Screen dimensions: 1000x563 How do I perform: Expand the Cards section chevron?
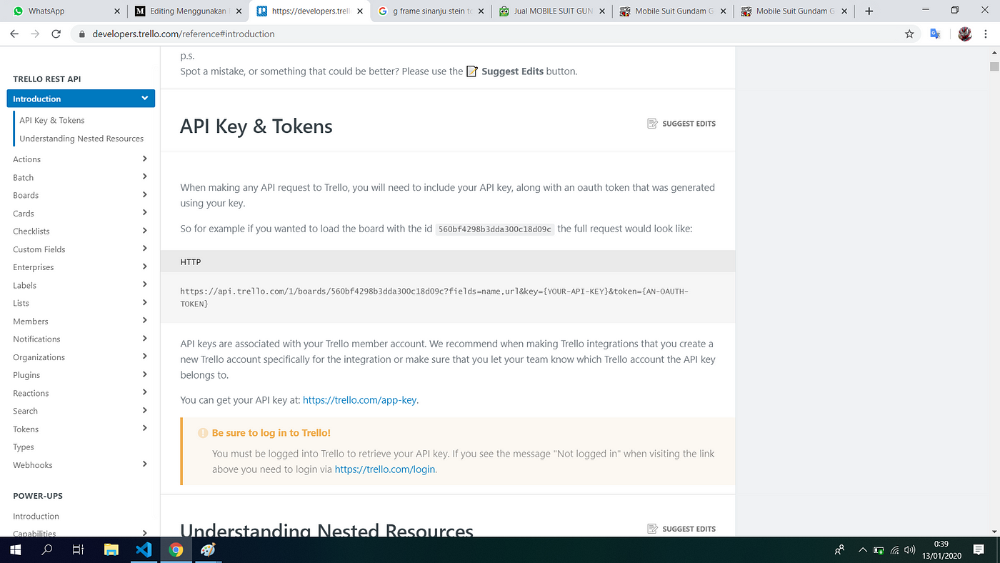point(145,212)
